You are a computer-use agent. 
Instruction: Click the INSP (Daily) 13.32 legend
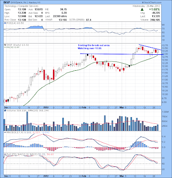[18, 45]
